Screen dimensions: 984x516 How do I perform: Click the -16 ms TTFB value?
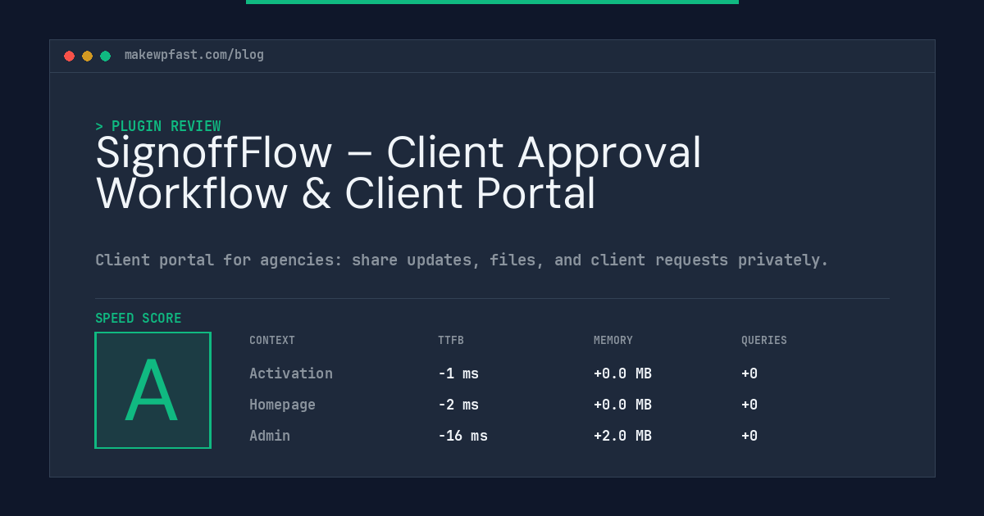(462, 436)
